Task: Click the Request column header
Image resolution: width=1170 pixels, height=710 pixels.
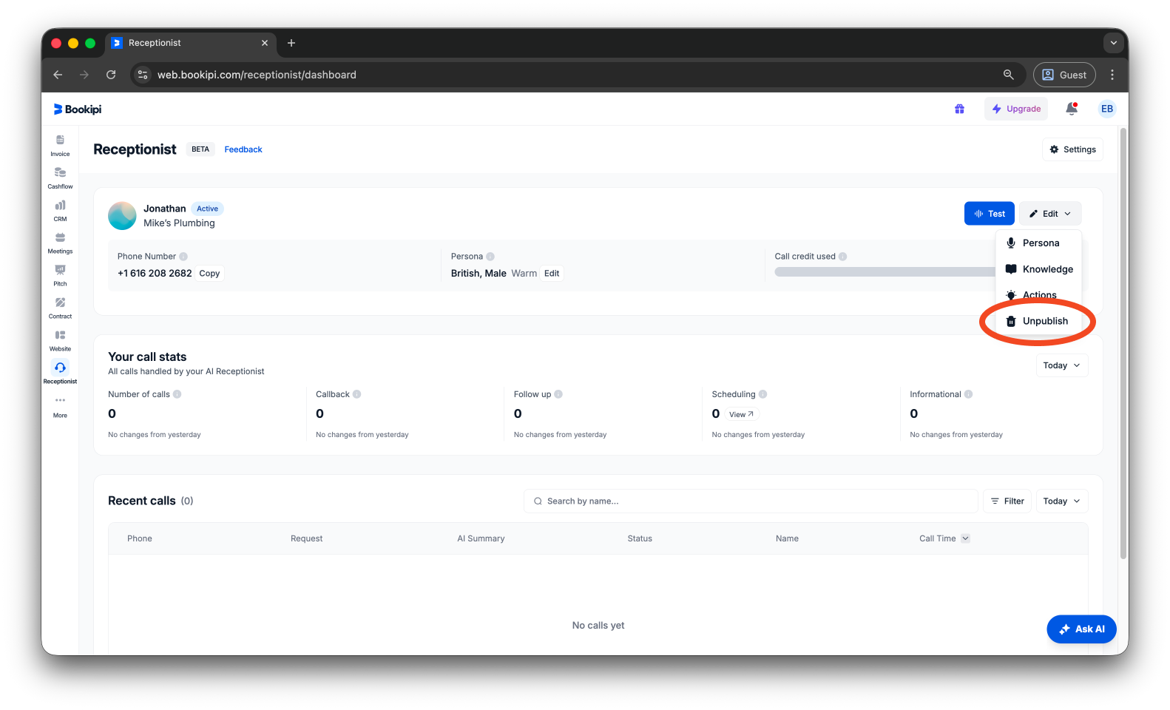Action: (306, 538)
